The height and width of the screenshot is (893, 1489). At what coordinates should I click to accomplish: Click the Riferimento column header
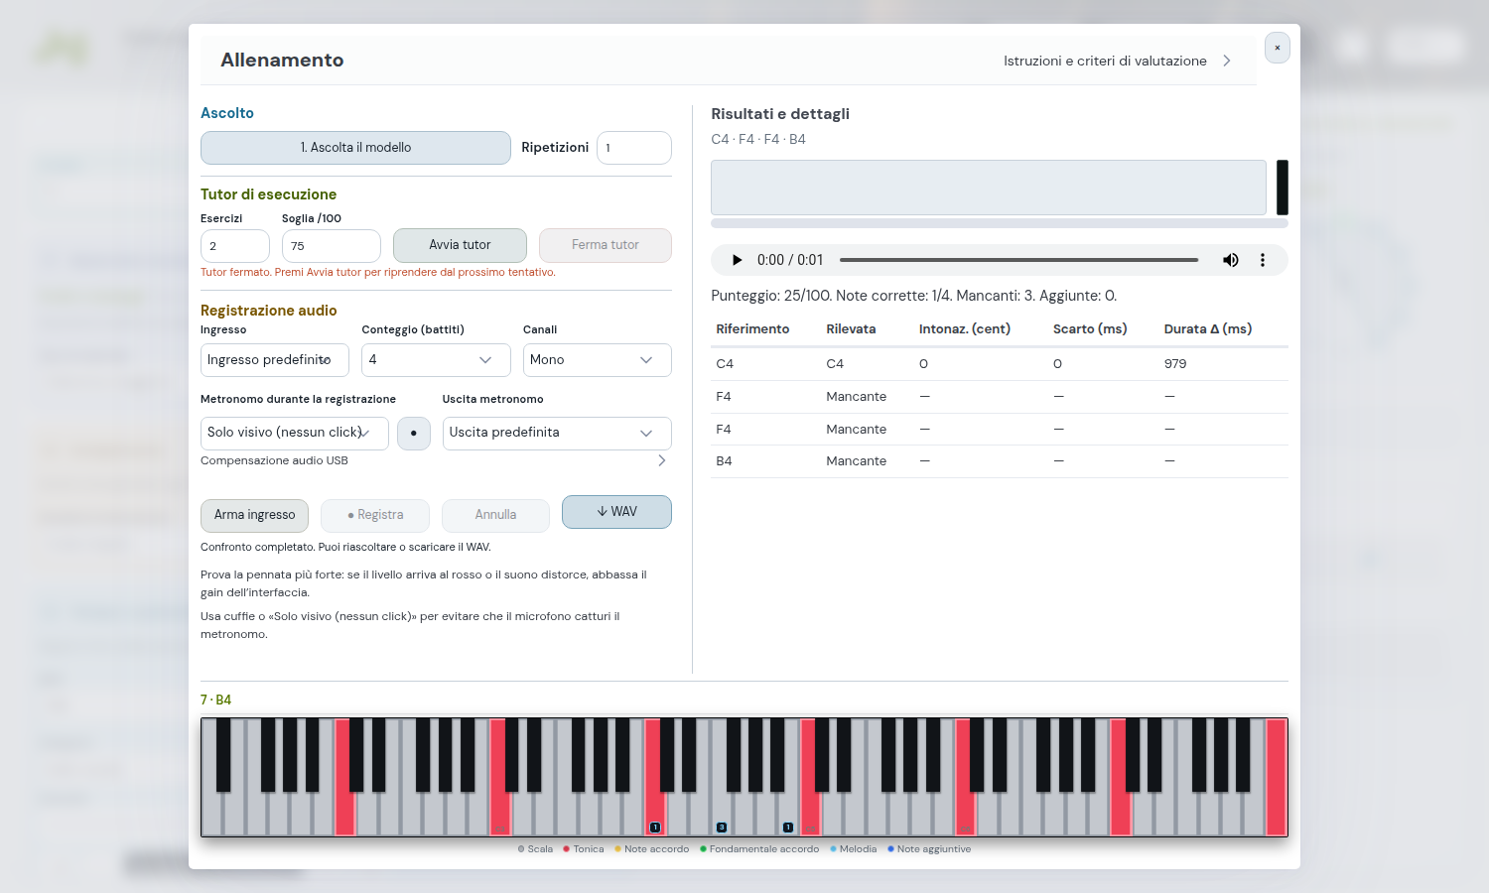pos(752,329)
